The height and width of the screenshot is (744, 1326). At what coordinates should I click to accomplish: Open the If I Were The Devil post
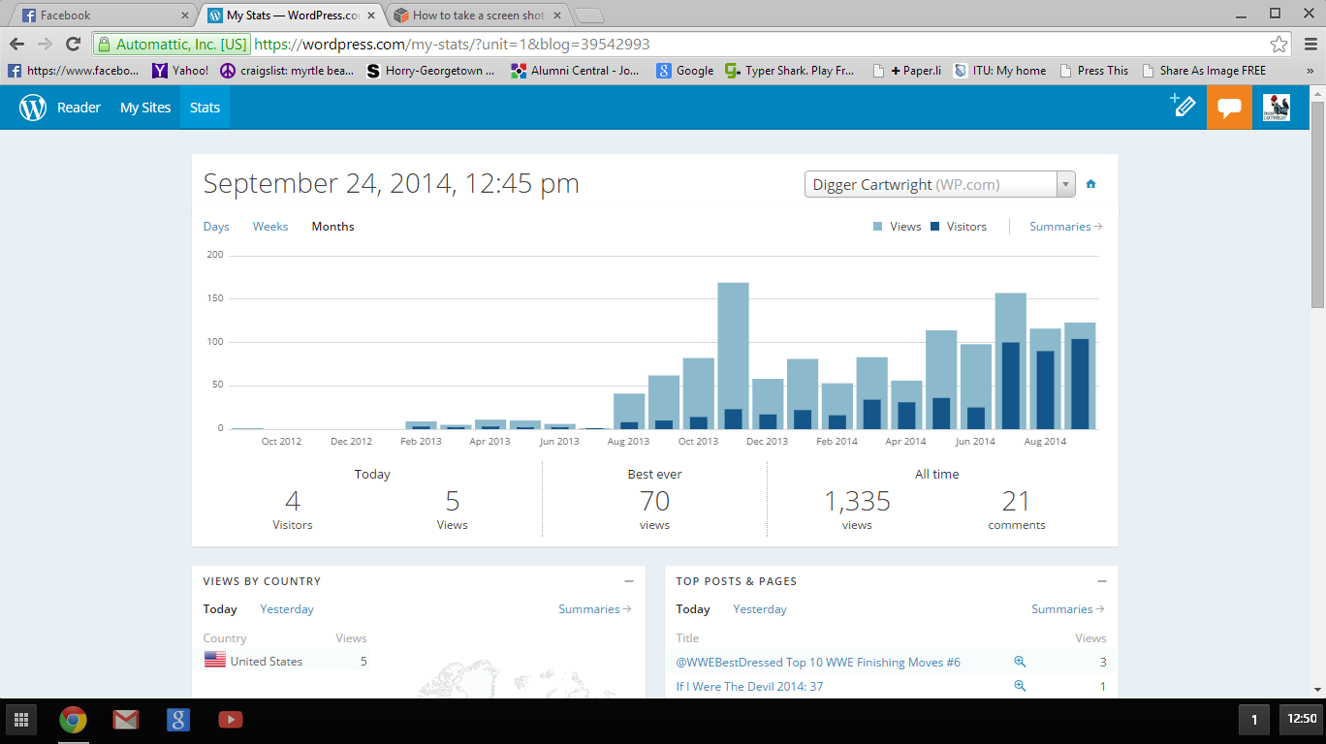point(749,687)
